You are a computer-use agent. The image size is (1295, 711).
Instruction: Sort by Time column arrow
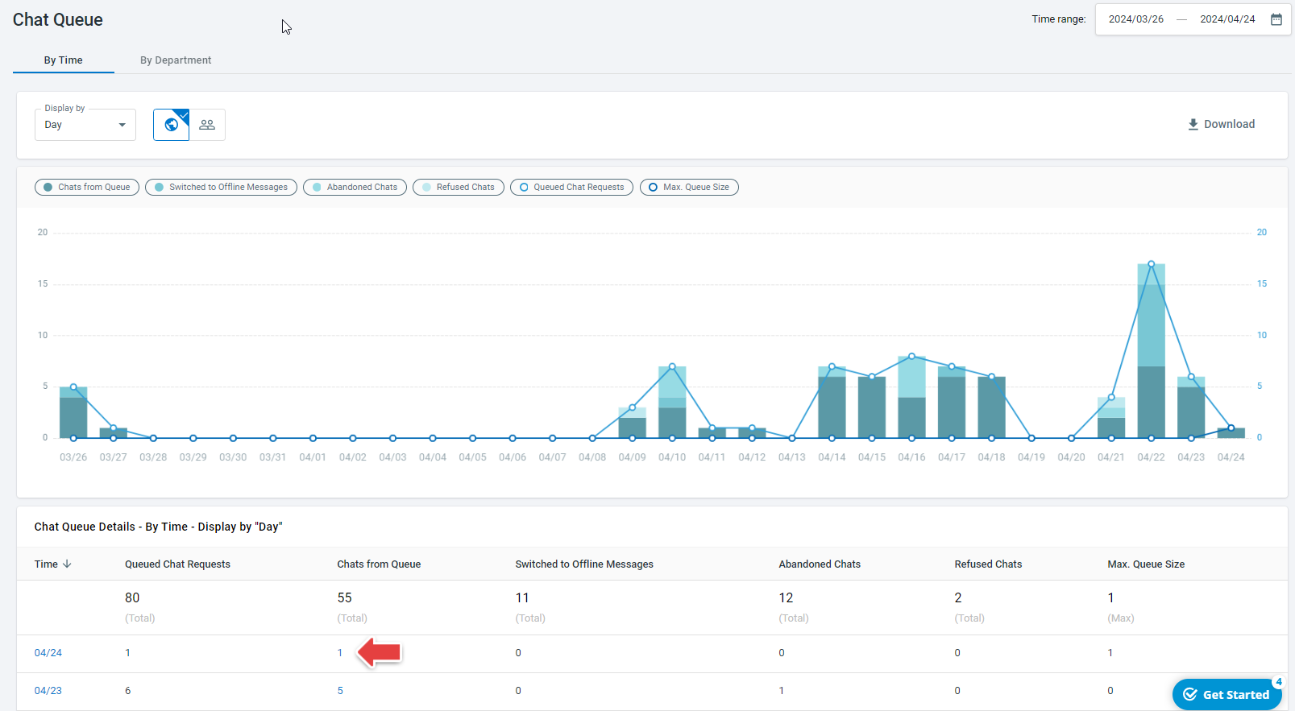click(x=67, y=564)
